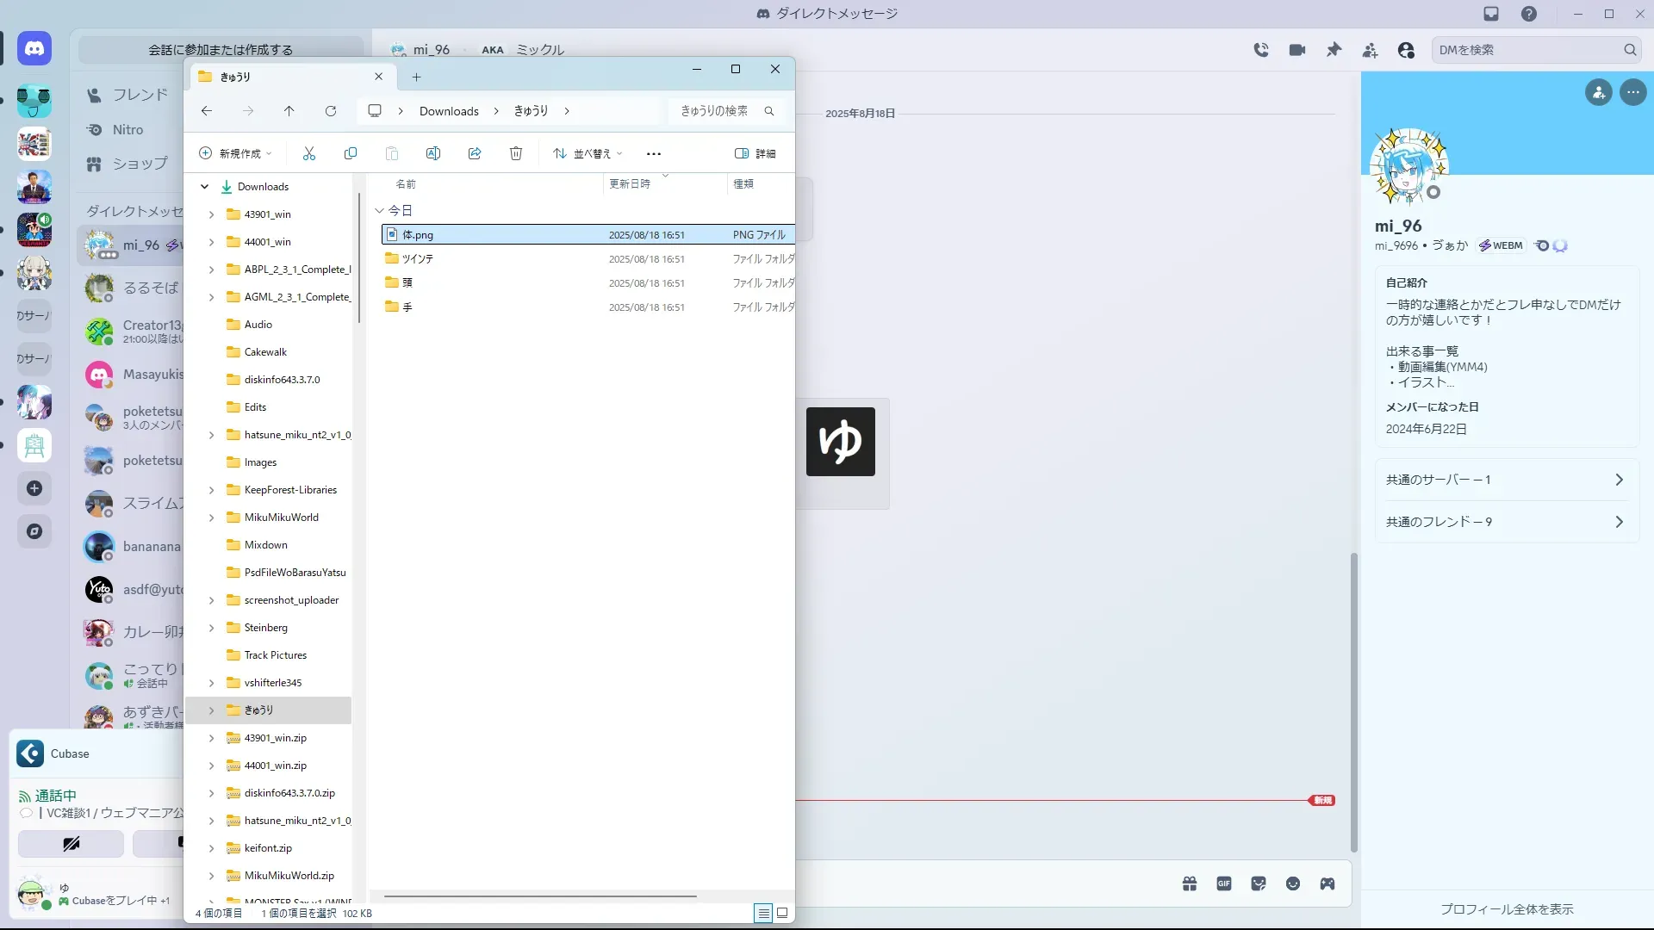The image size is (1654, 930).
Task: Expand the MikuMikuWorld folder tree node
Action: pyautogui.click(x=211, y=518)
